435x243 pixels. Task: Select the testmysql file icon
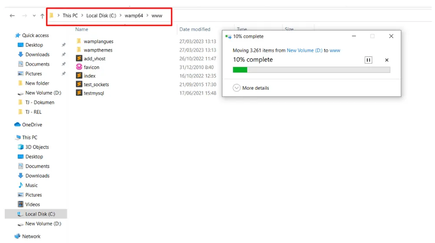click(x=79, y=93)
